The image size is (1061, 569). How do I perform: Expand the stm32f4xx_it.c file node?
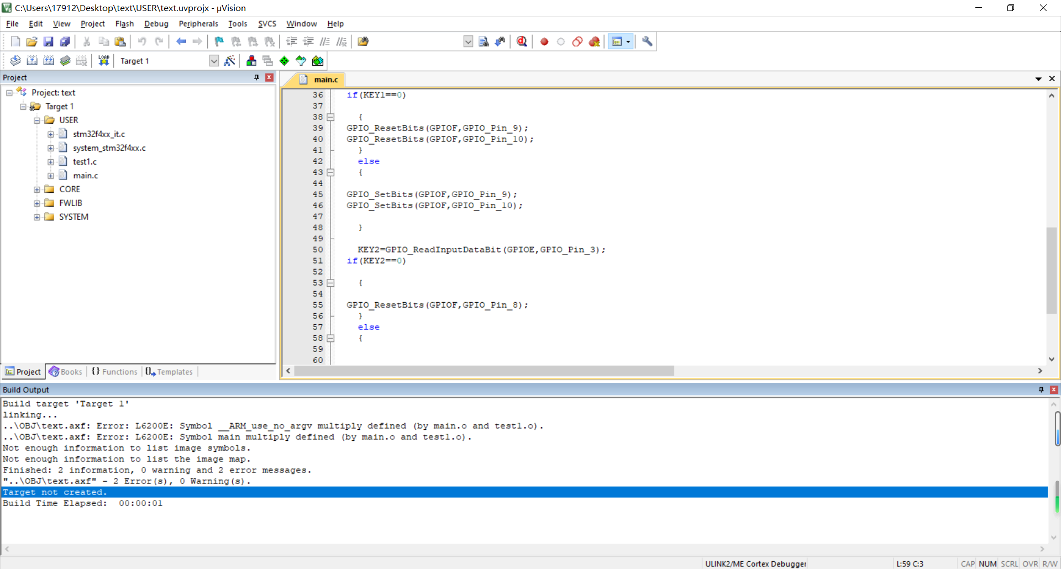[51, 134]
